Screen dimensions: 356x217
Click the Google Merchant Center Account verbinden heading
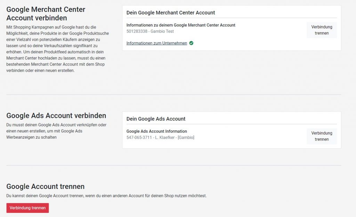point(46,14)
